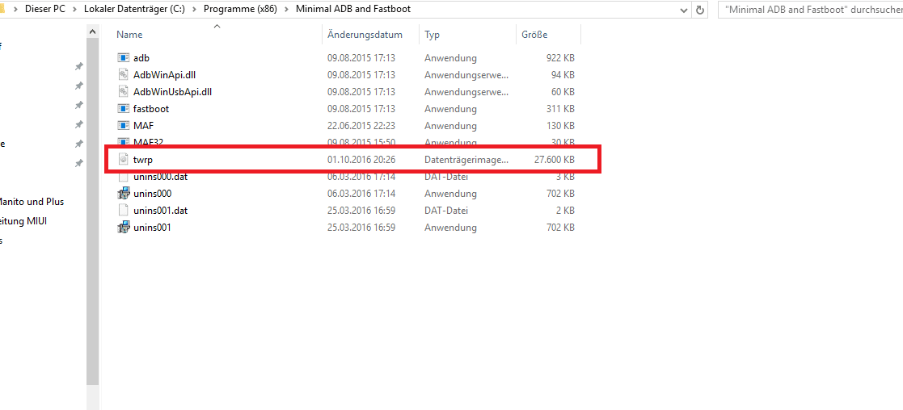Click the Datenträgerimage type of twrp

pos(466,160)
